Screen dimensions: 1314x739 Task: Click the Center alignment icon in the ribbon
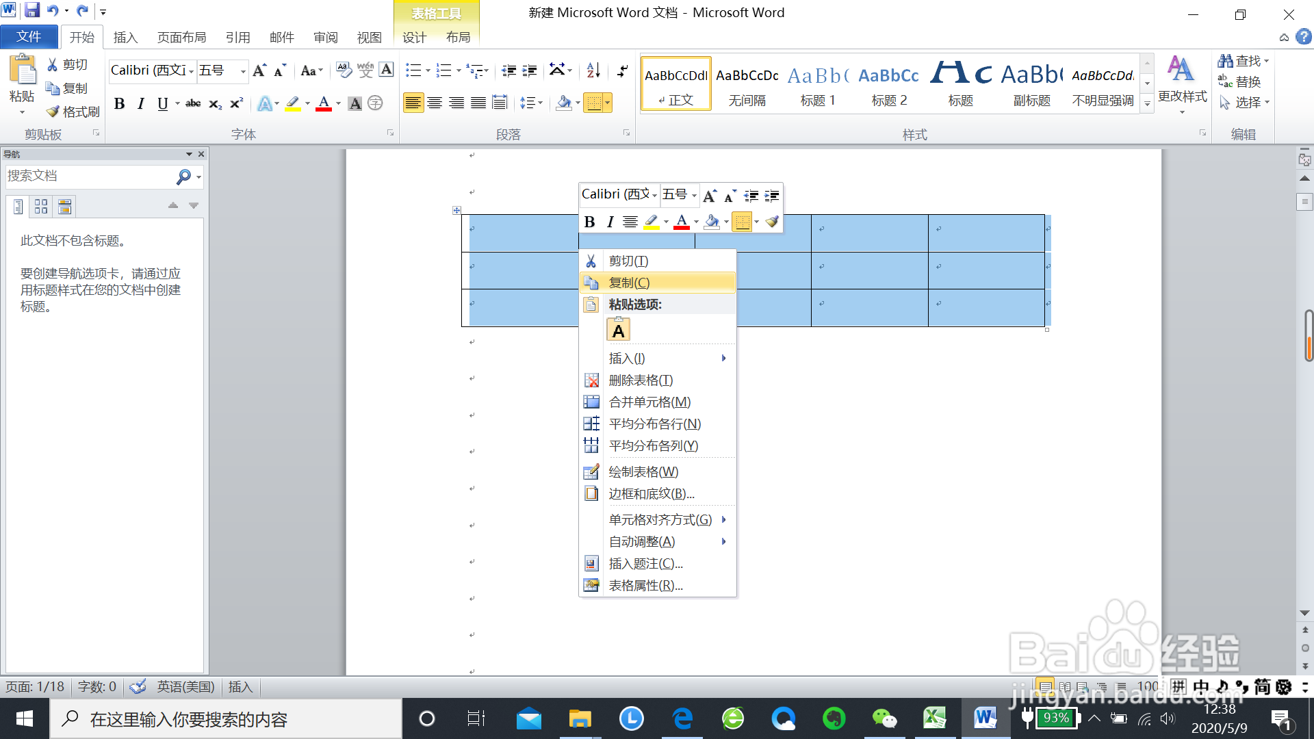click(435, 103)
